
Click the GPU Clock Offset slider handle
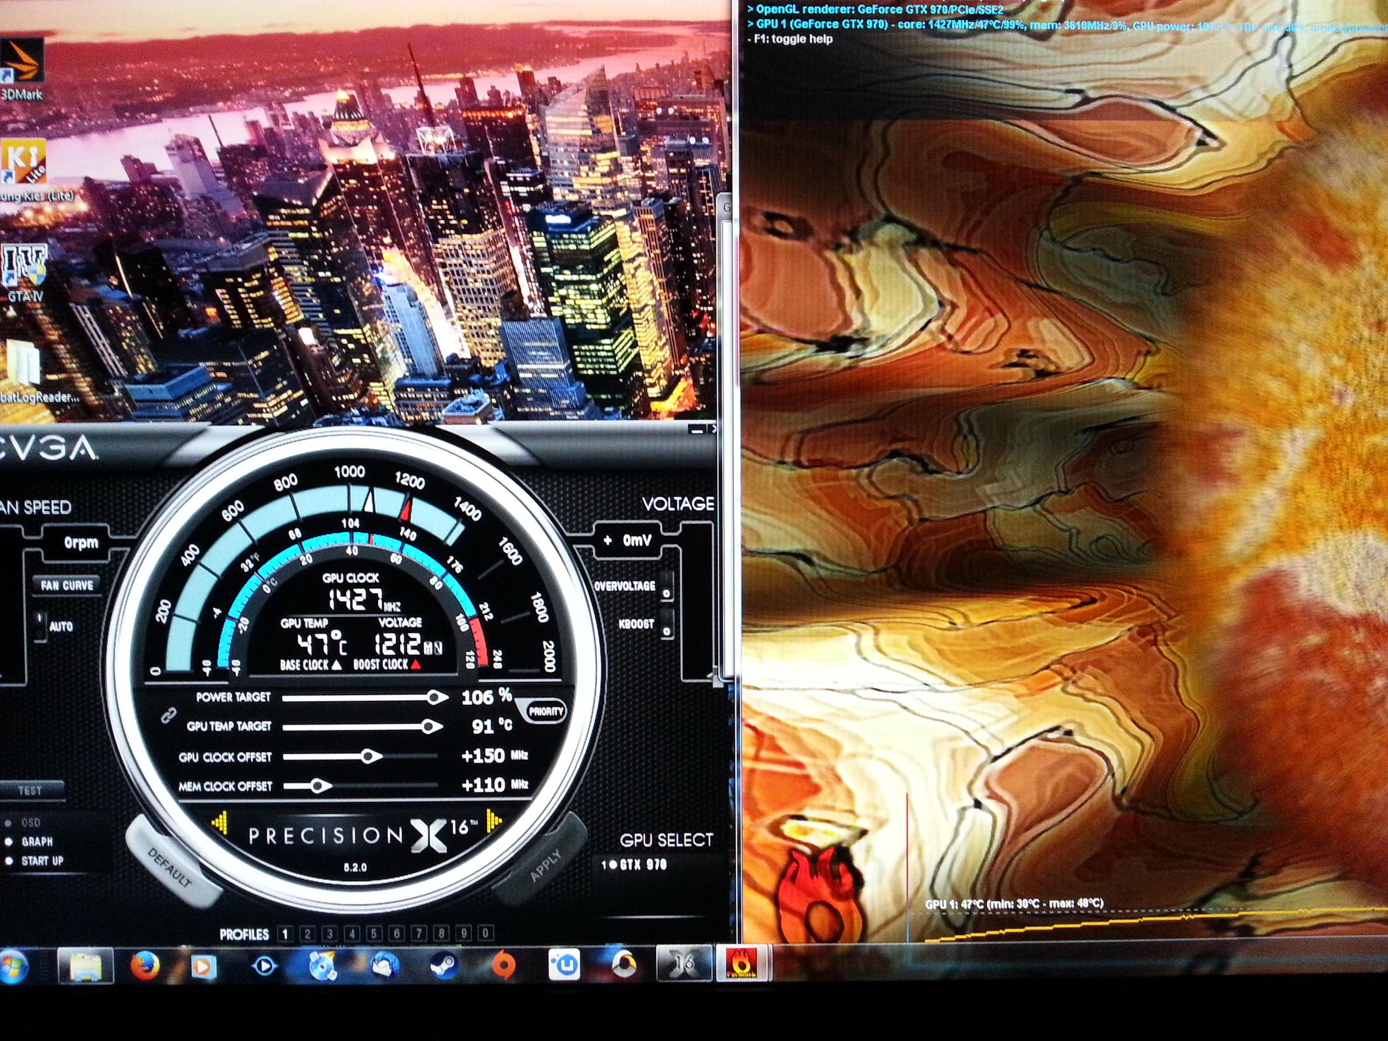(x=369, y=757)
